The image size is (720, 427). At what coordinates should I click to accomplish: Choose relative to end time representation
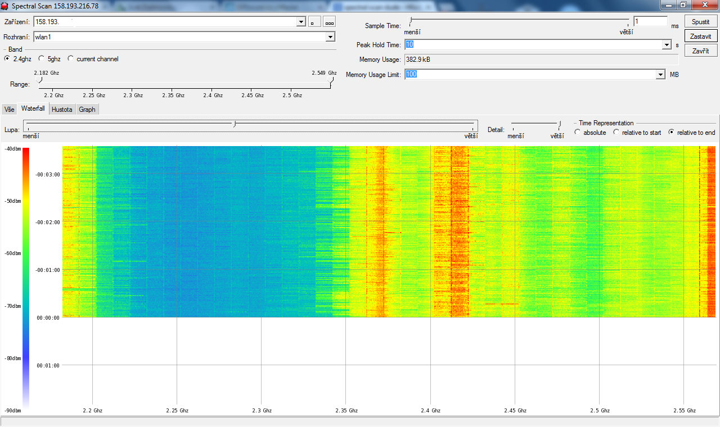coord(671,133)
